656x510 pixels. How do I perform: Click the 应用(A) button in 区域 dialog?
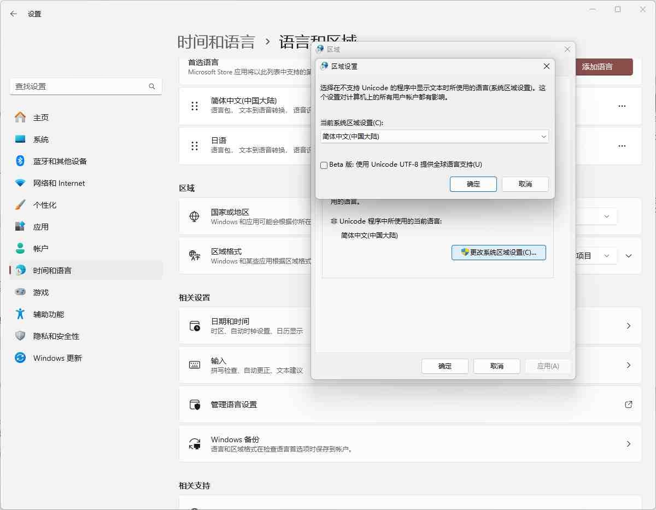pyautogui.click(x=548, y=366)
